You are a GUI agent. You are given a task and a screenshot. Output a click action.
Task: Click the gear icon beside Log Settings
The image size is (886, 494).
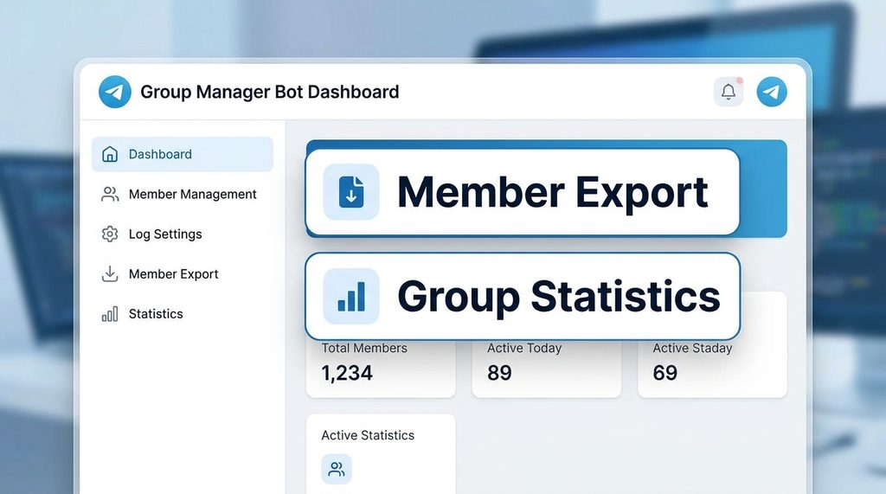110,234
